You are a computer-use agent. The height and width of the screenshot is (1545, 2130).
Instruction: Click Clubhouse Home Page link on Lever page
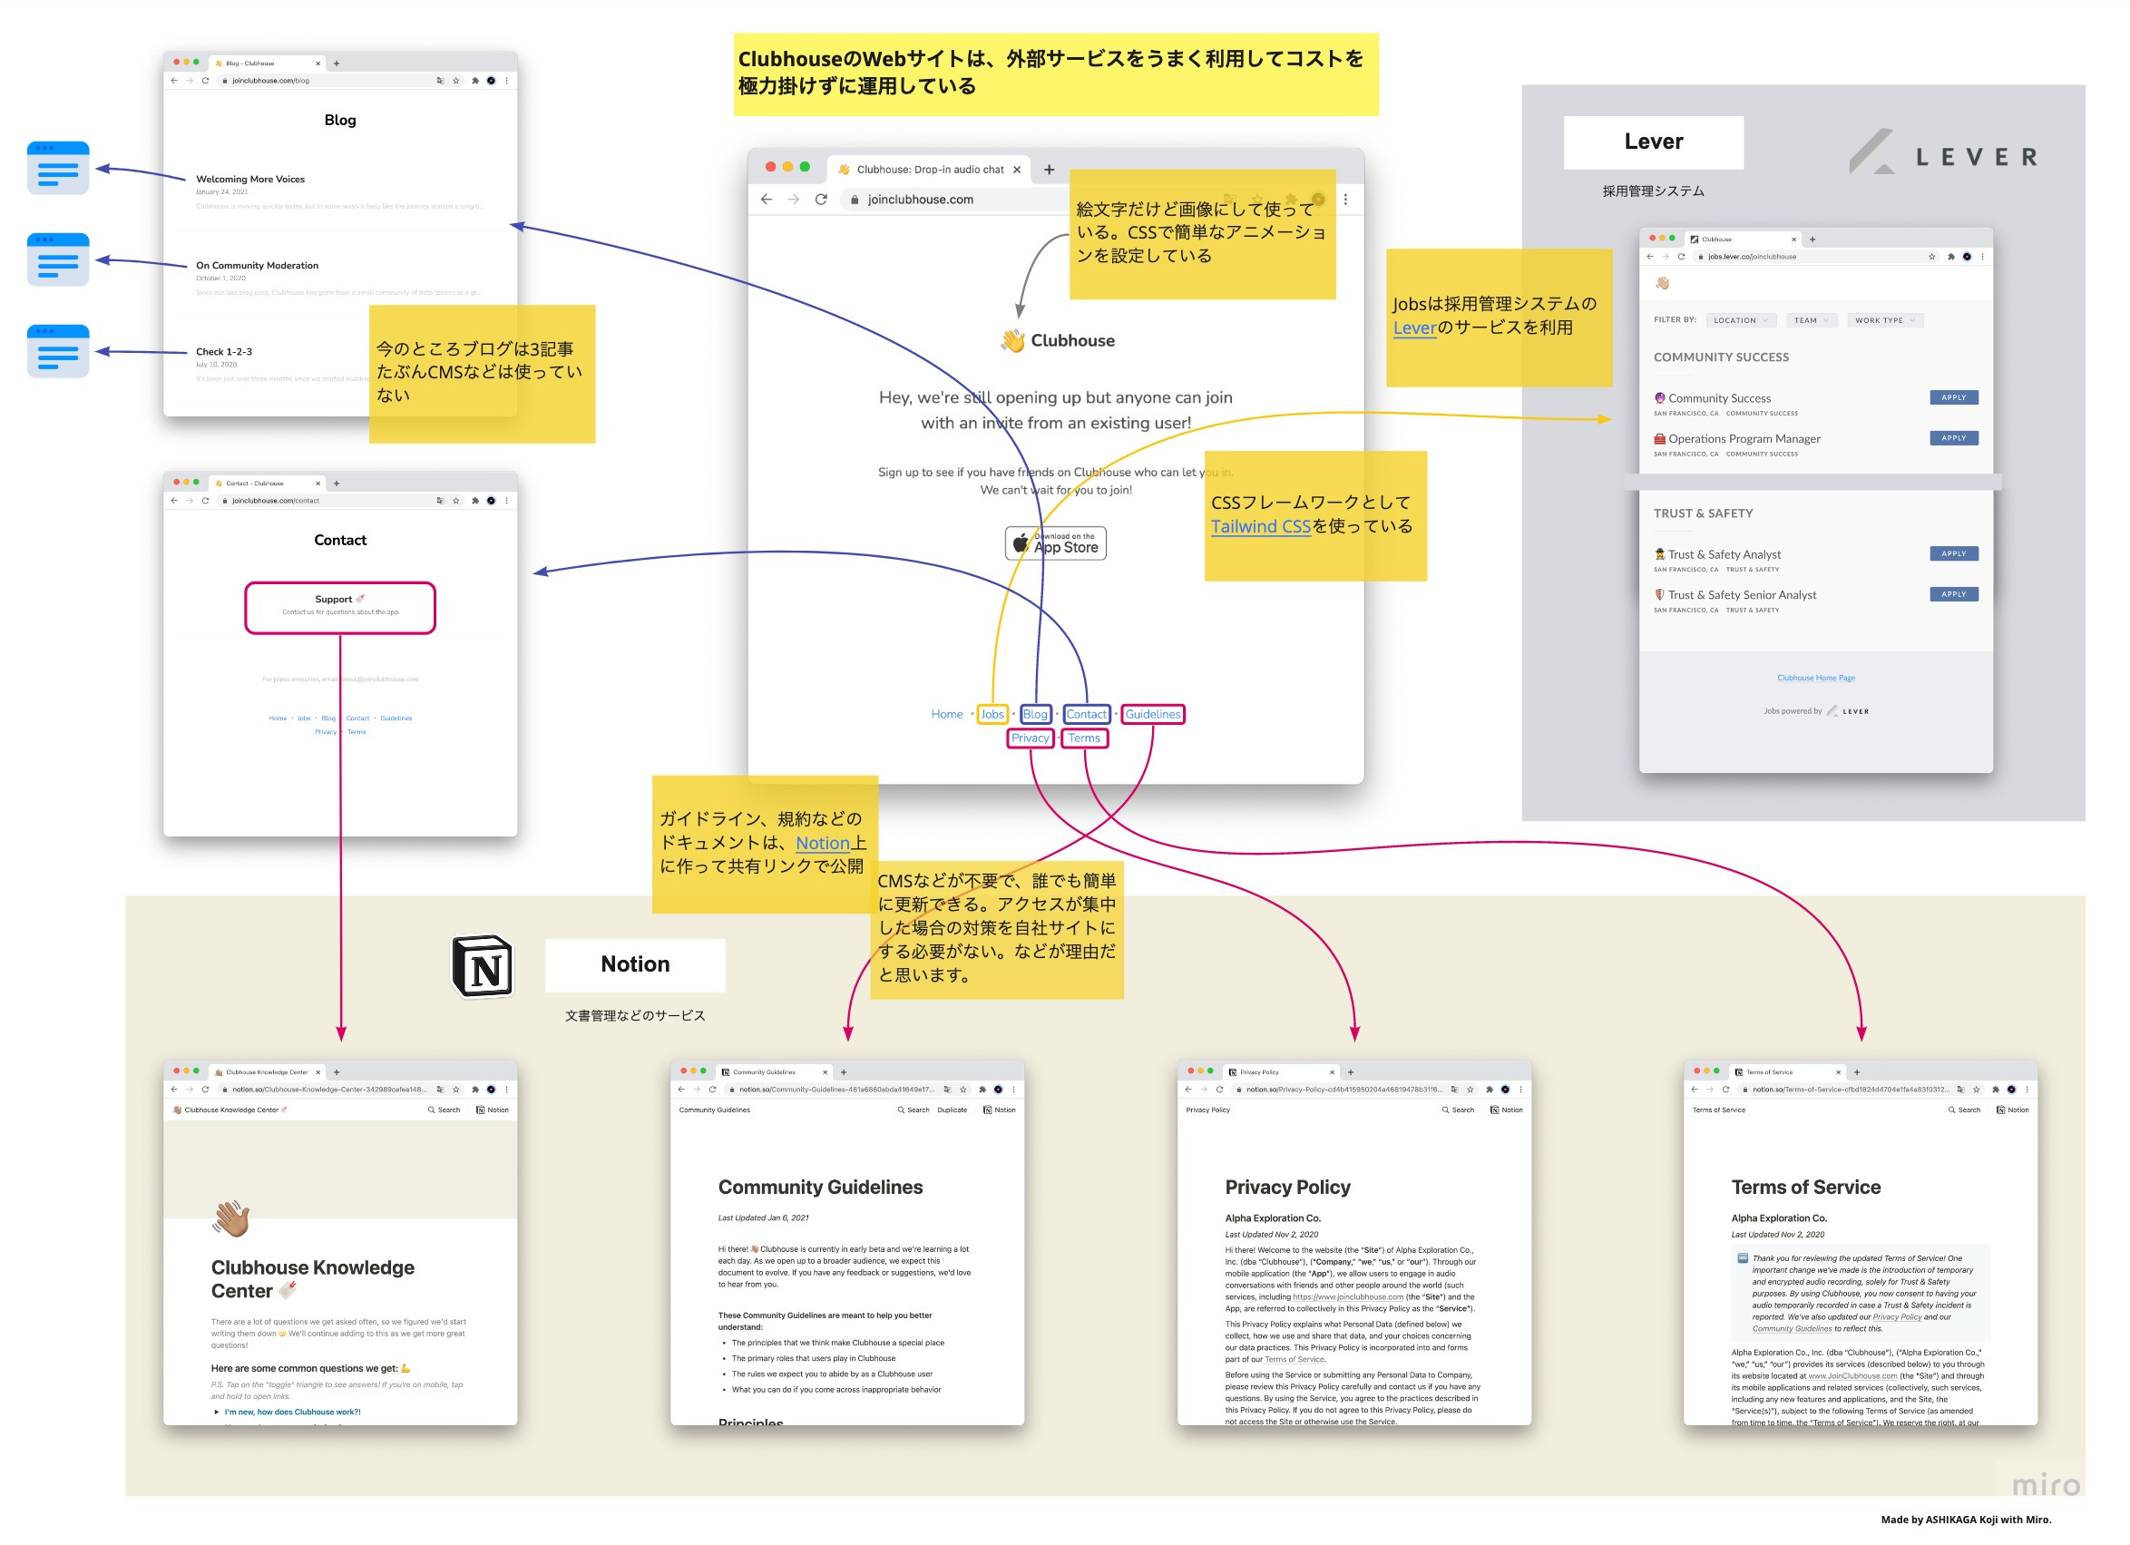coord(1815,677)
